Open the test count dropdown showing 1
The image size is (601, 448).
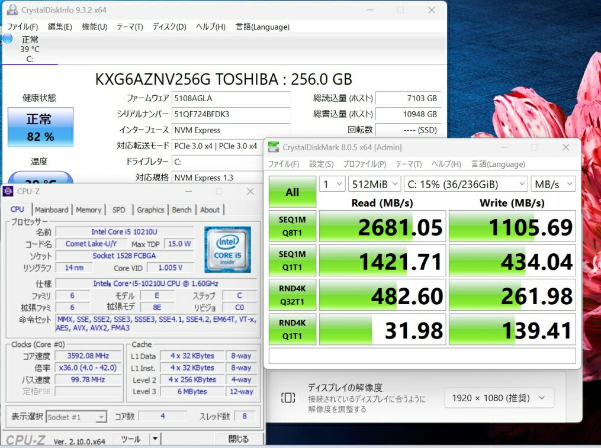point(332,184)
